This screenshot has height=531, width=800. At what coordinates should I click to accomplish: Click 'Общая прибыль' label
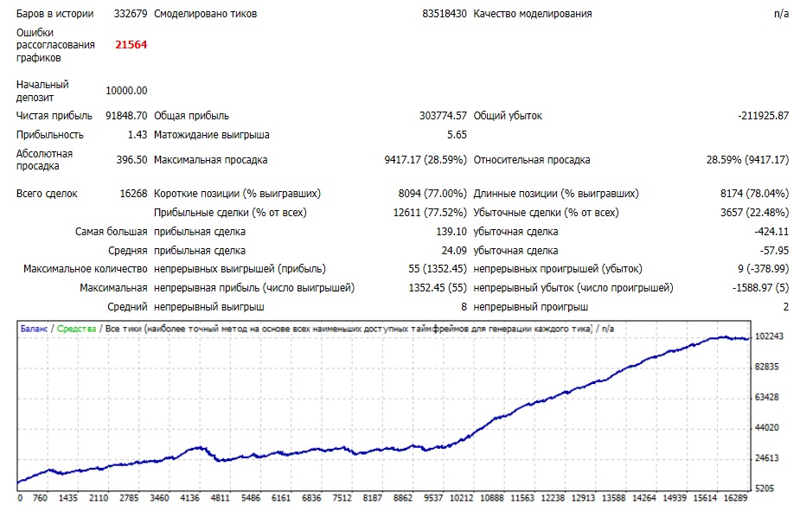coord(191,116)
